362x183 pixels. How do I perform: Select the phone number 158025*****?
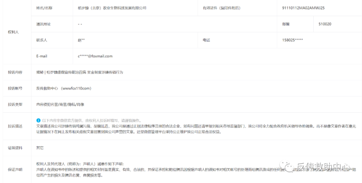(292, 40)
